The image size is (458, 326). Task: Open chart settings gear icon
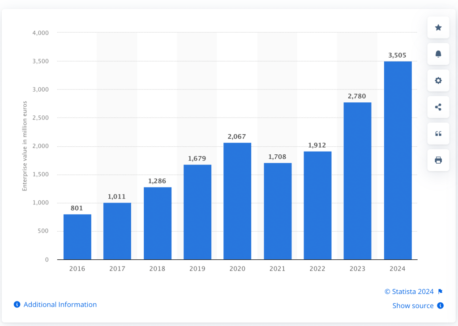tap(438, 80)
